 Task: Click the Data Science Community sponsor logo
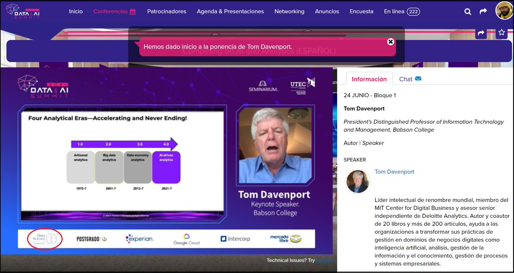click(x=45, y=238)
